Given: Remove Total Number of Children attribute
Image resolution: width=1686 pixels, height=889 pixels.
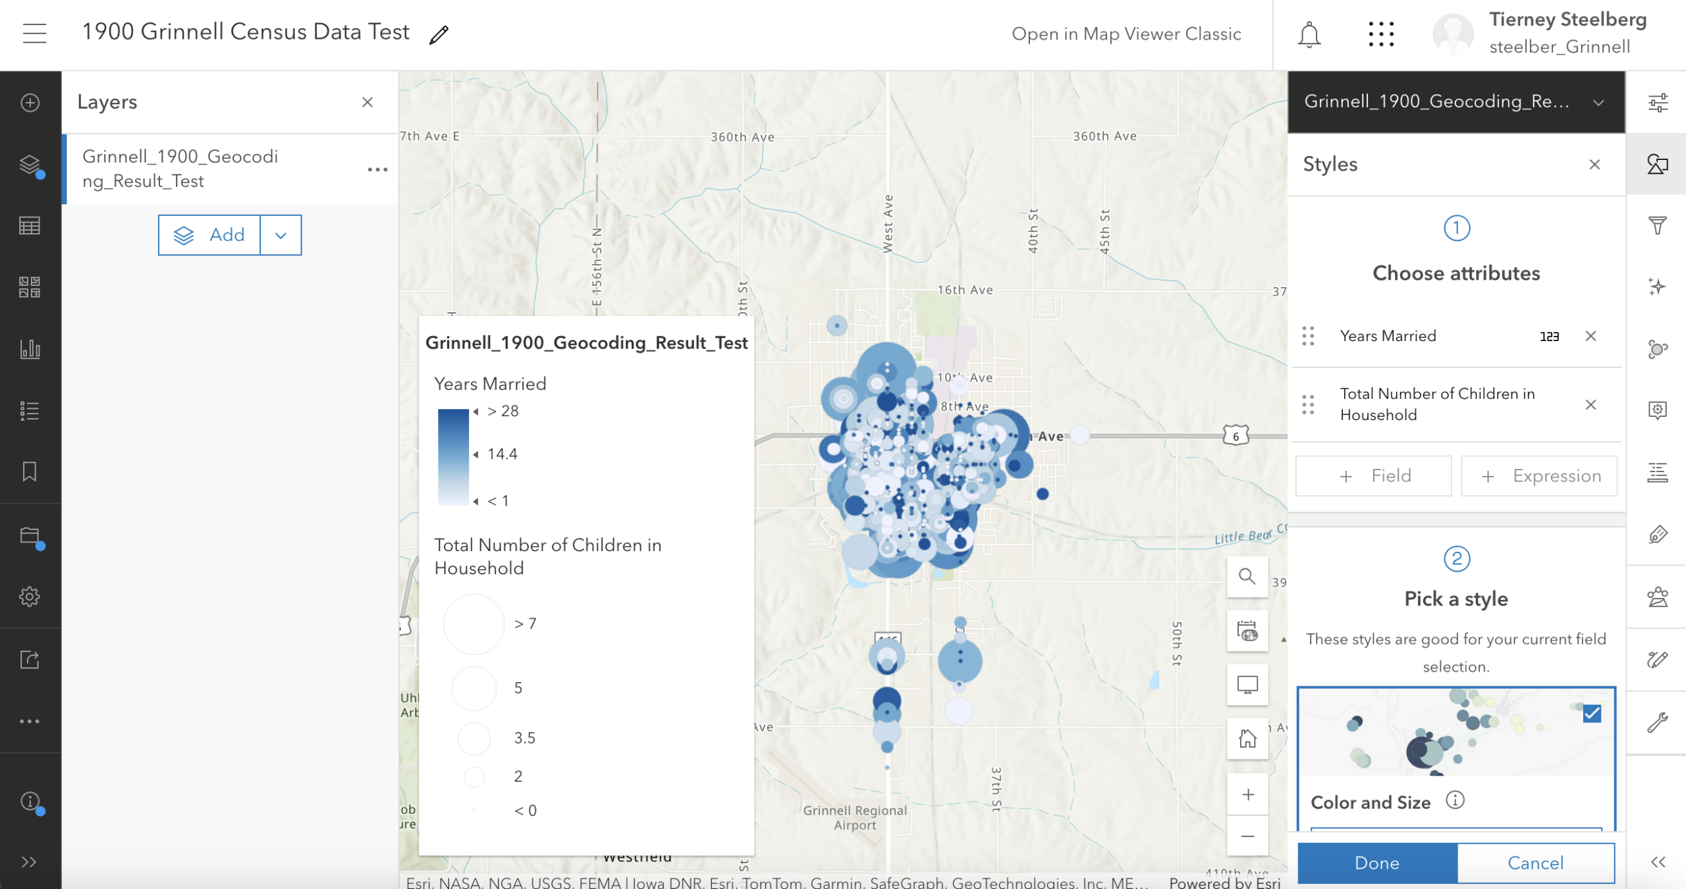Looking at the screenshot, I should [1591, 404].
